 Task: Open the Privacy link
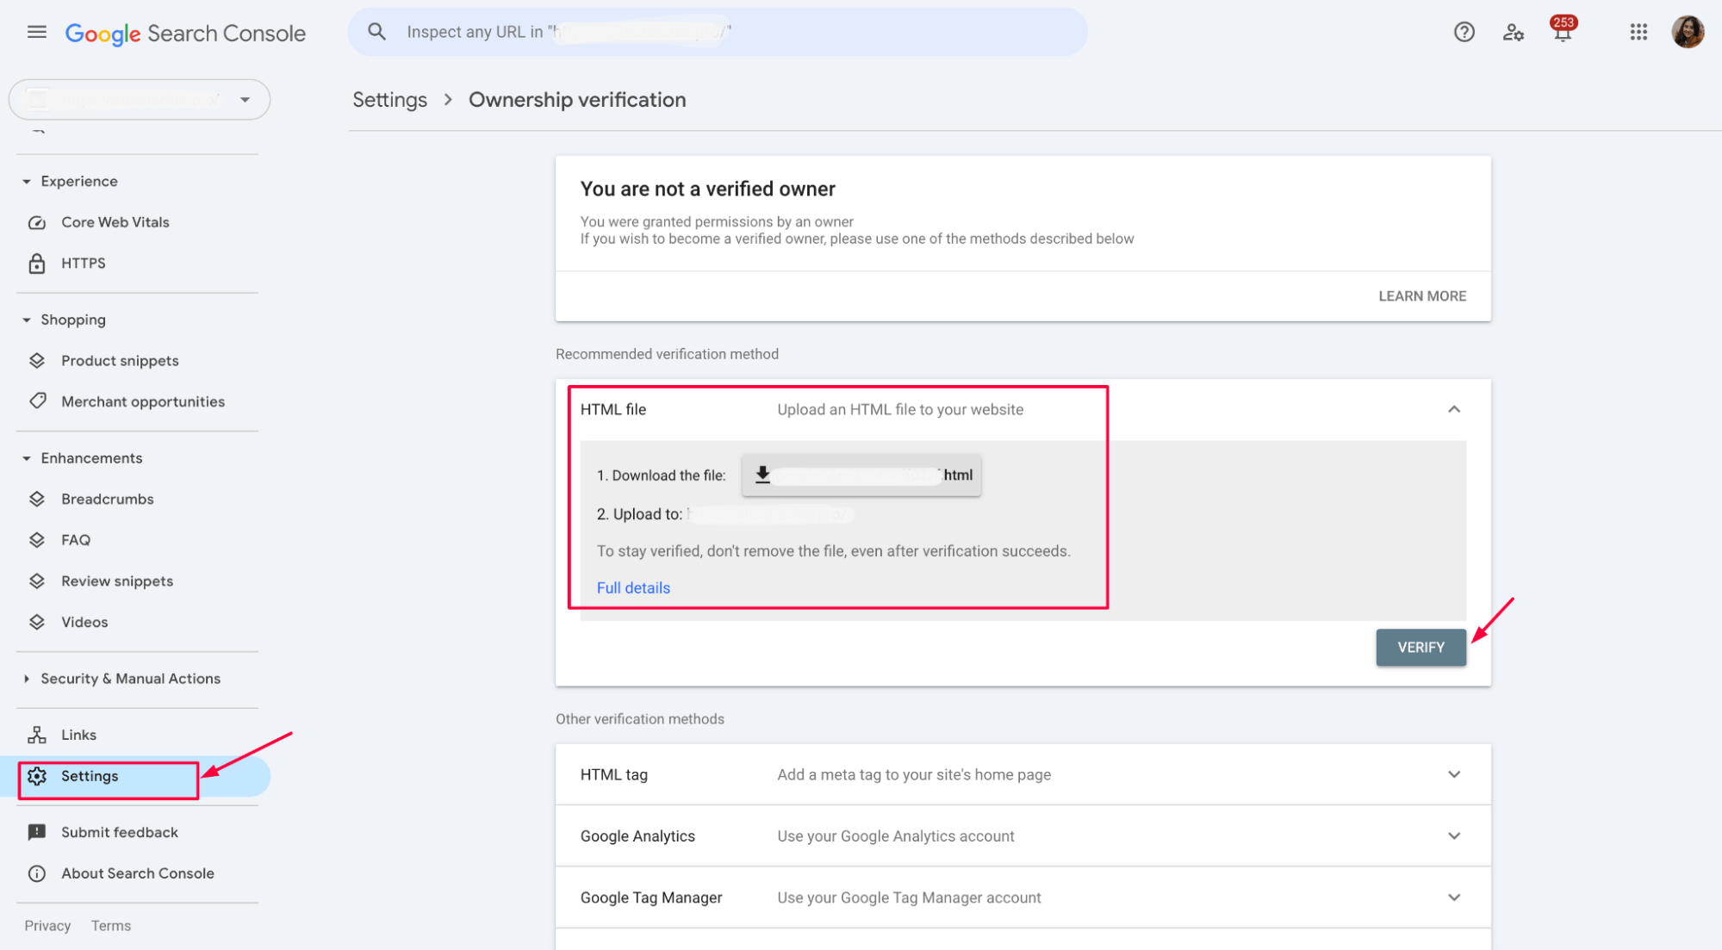(47, 926)
